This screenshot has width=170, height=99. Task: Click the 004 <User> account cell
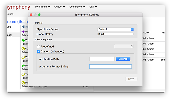(148, 54)
